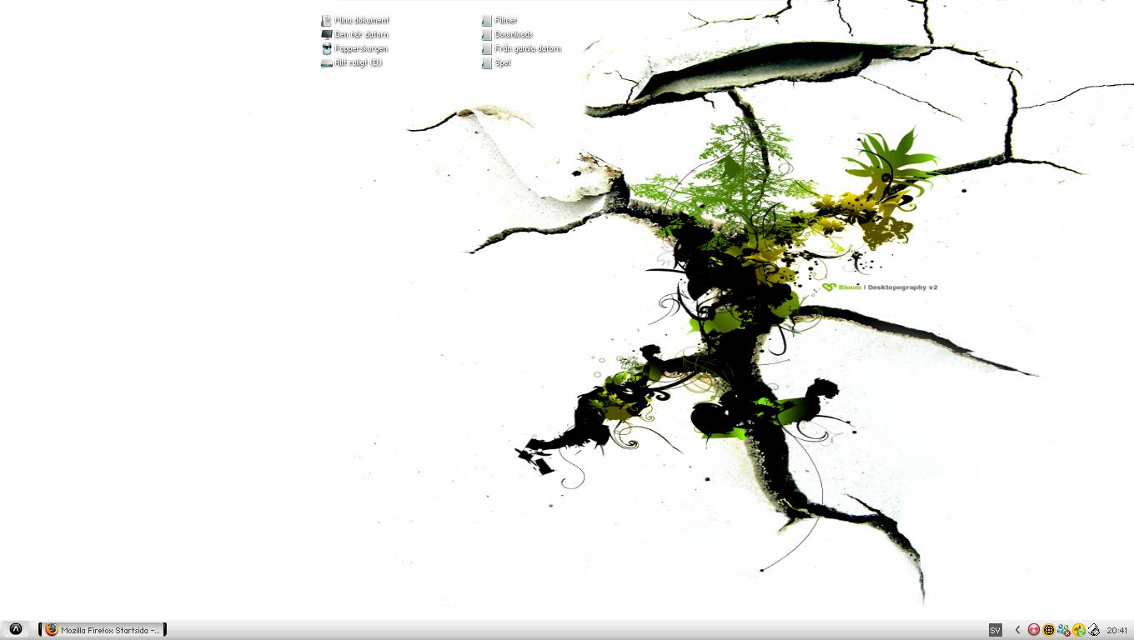Open the printer tray icon

[1094, 630]
